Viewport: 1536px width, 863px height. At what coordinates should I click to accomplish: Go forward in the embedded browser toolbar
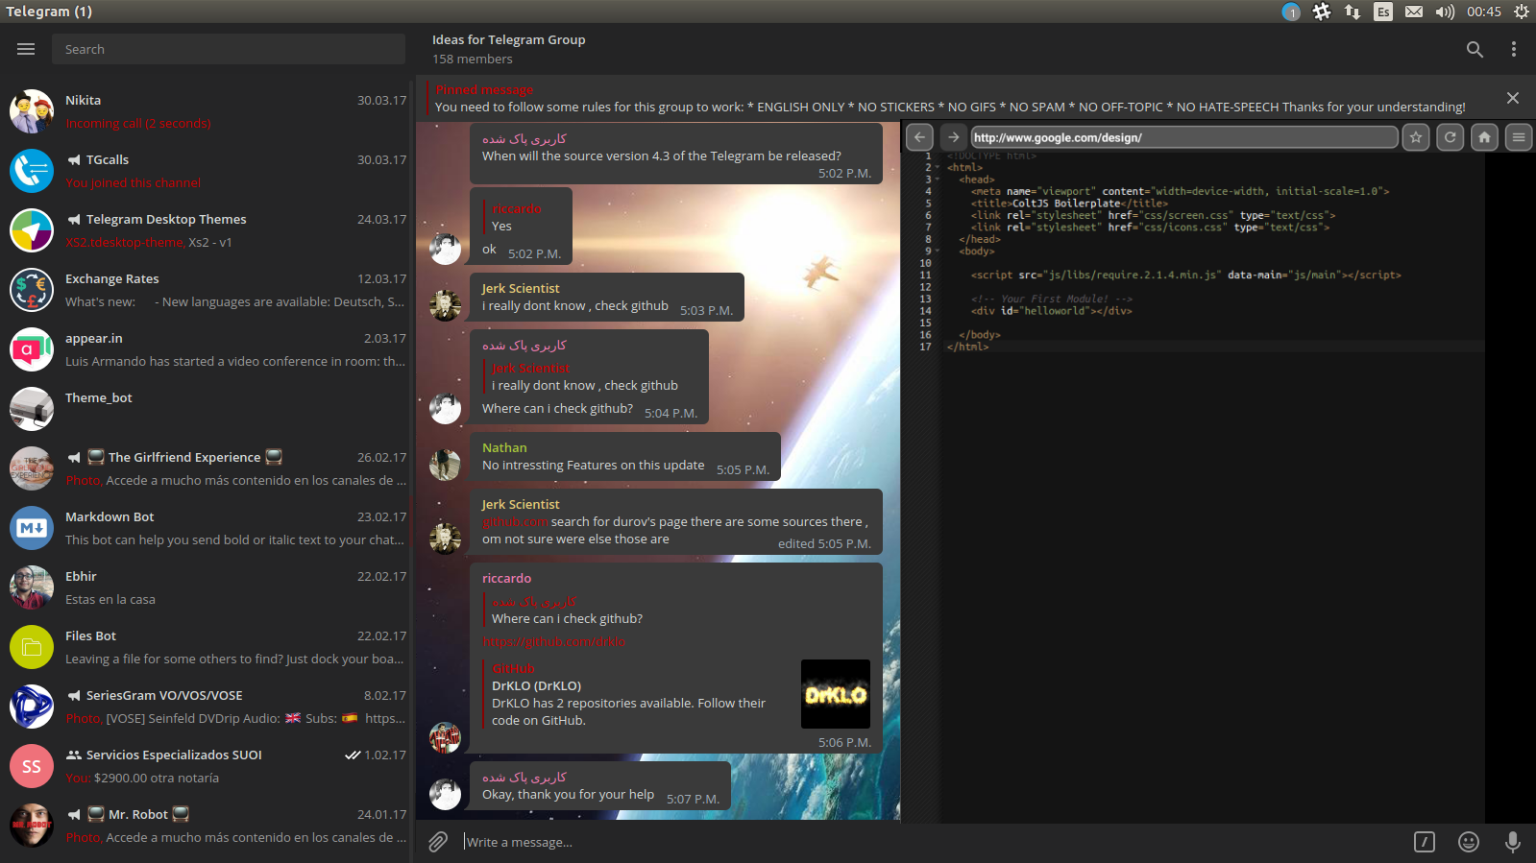tap(953, 137)
